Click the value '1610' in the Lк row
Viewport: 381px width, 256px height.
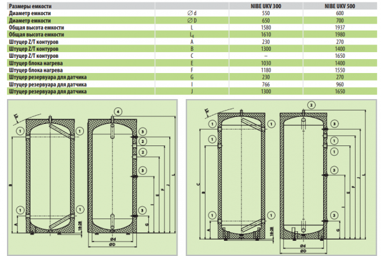(266, 34)
